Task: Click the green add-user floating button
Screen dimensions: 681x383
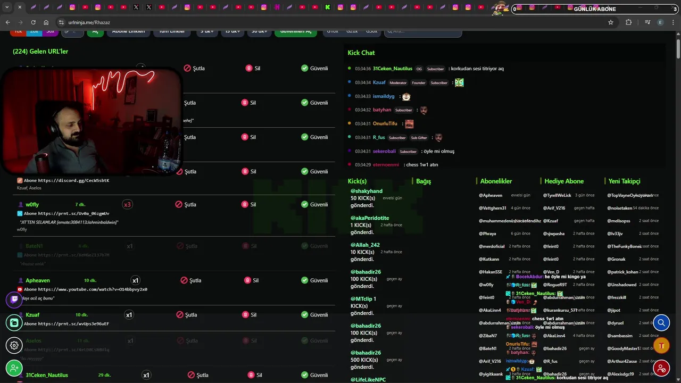Action: pos(14,368)
